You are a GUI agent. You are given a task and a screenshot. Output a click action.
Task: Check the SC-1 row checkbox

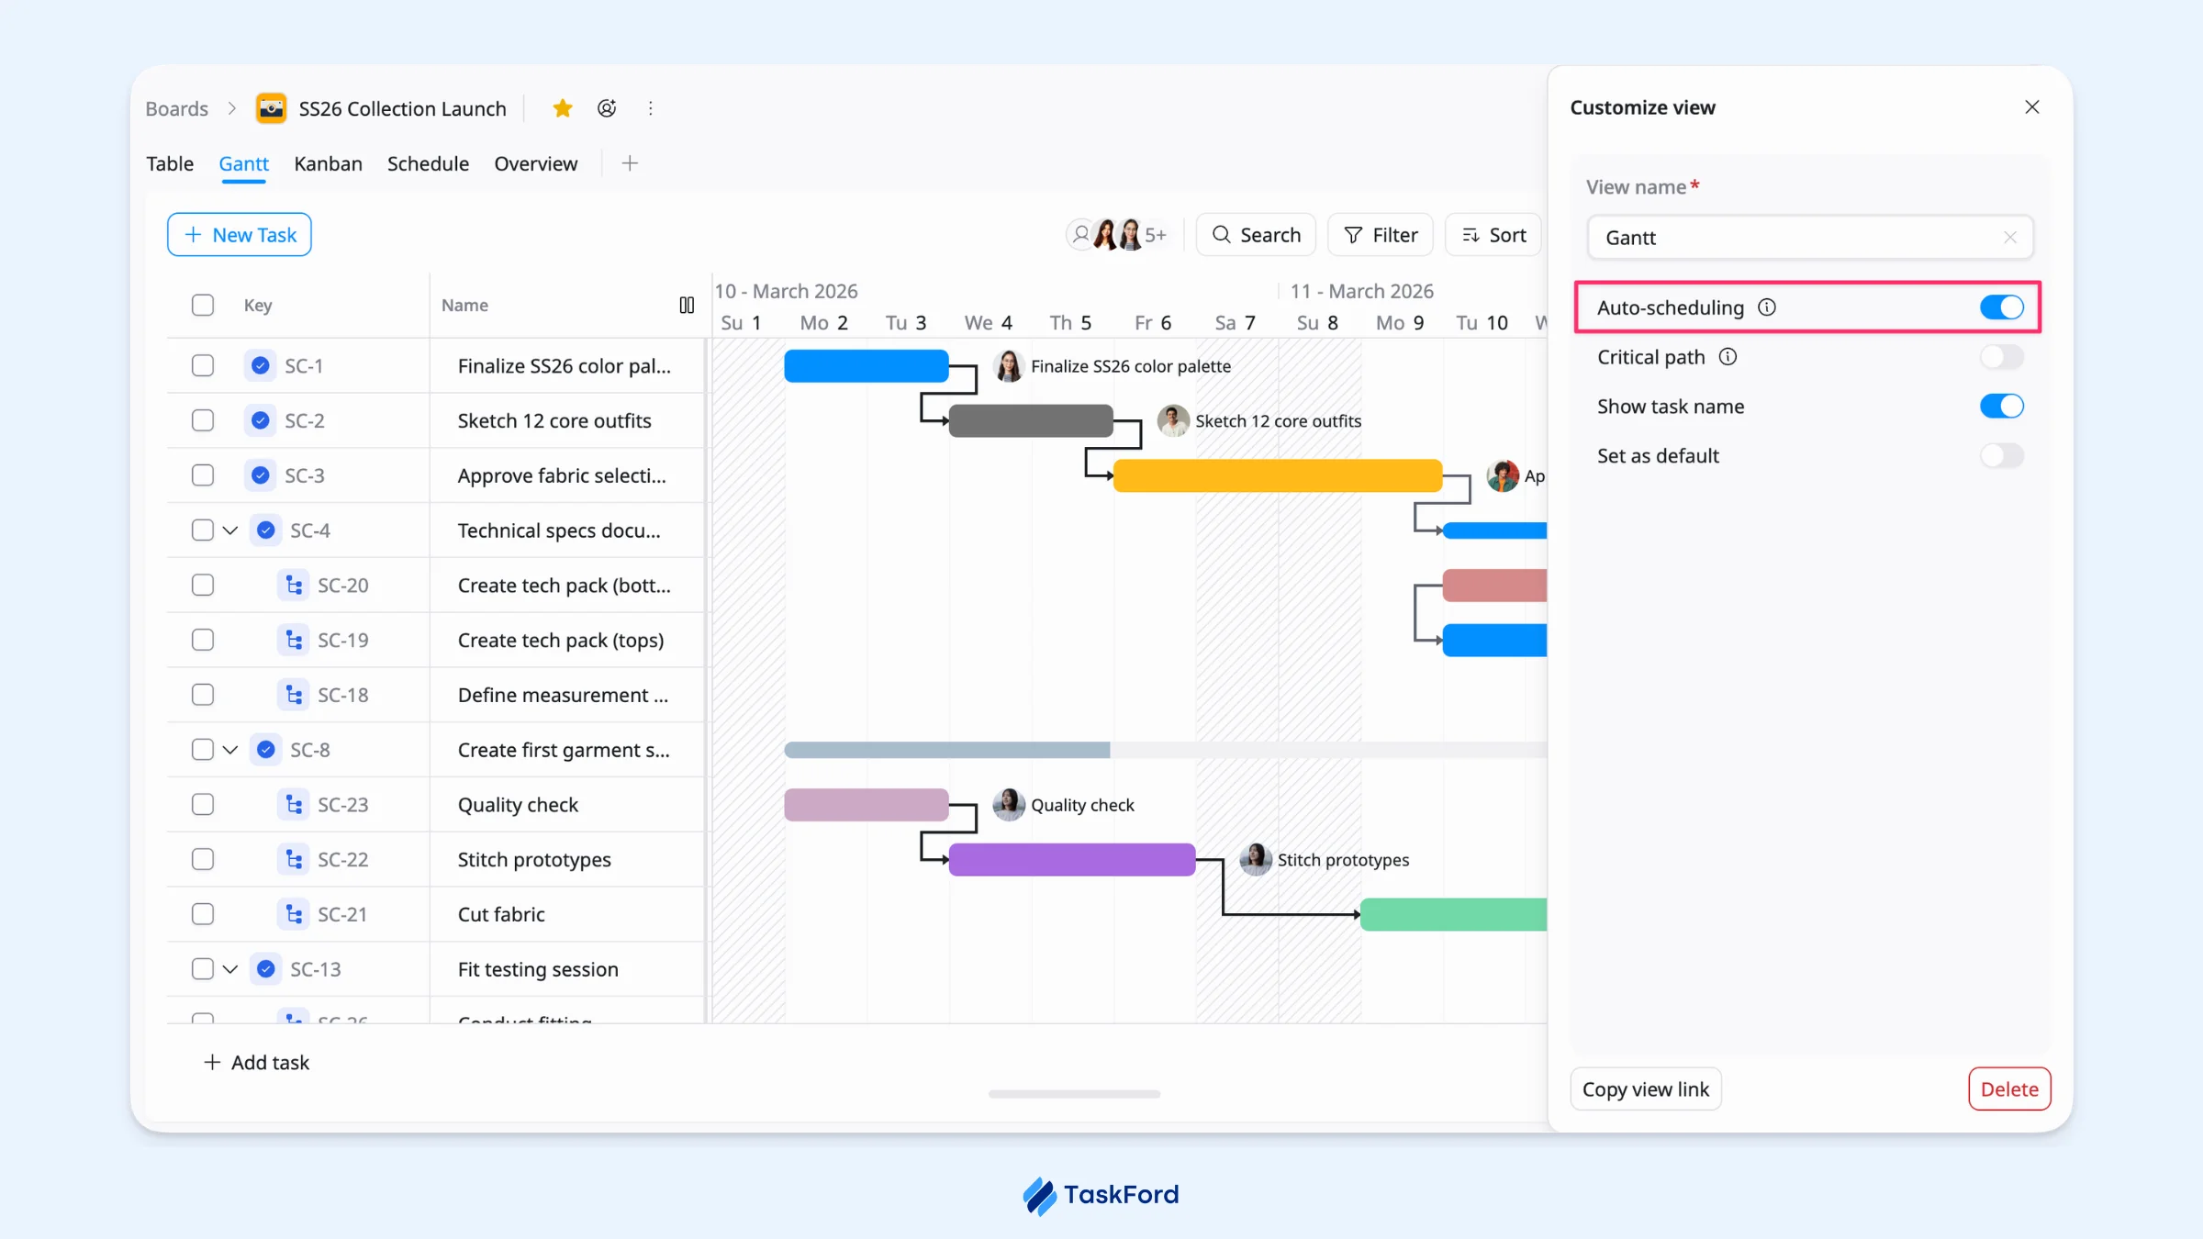tap(203, 365)
